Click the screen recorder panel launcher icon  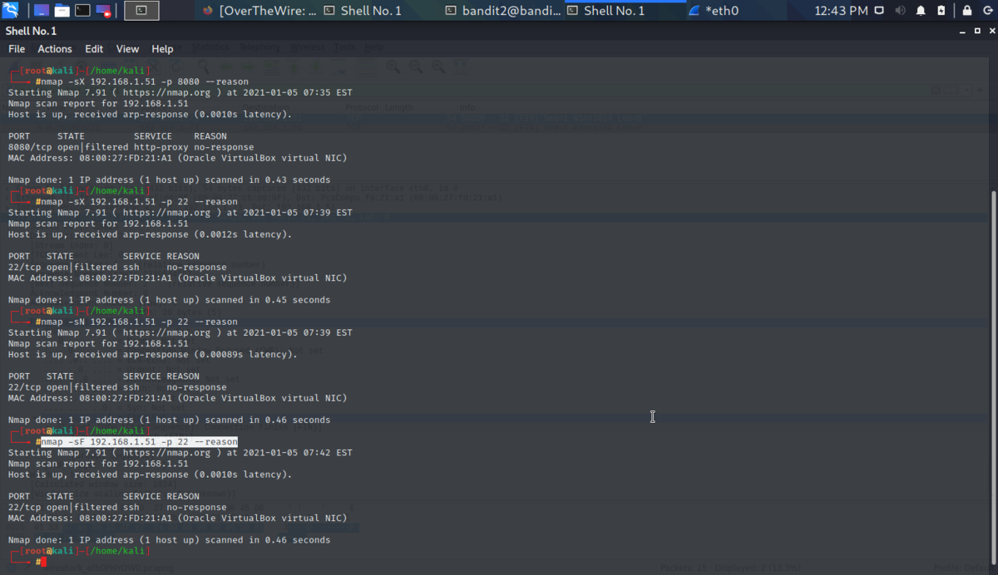pos(103,11)
